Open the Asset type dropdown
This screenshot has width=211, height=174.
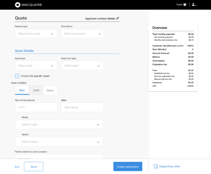tap(36, 66)
